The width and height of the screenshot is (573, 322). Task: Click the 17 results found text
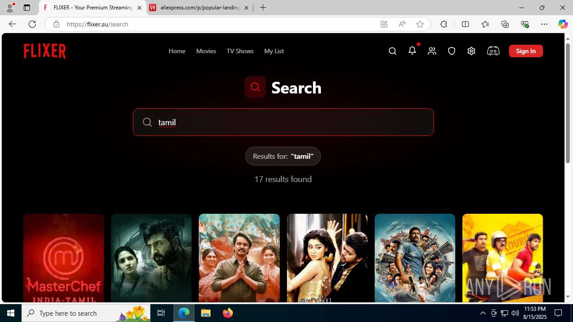pyautogui.click(x=283, y=179)
